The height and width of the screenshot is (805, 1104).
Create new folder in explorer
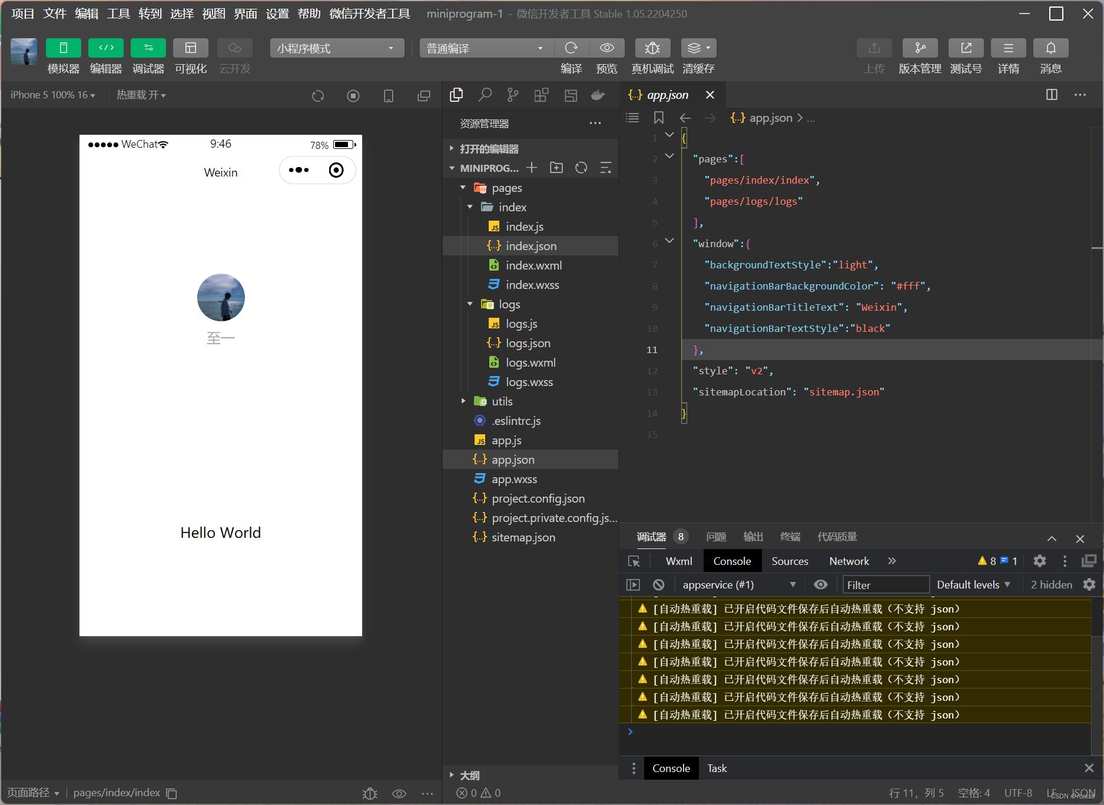(x=556, y=168)
